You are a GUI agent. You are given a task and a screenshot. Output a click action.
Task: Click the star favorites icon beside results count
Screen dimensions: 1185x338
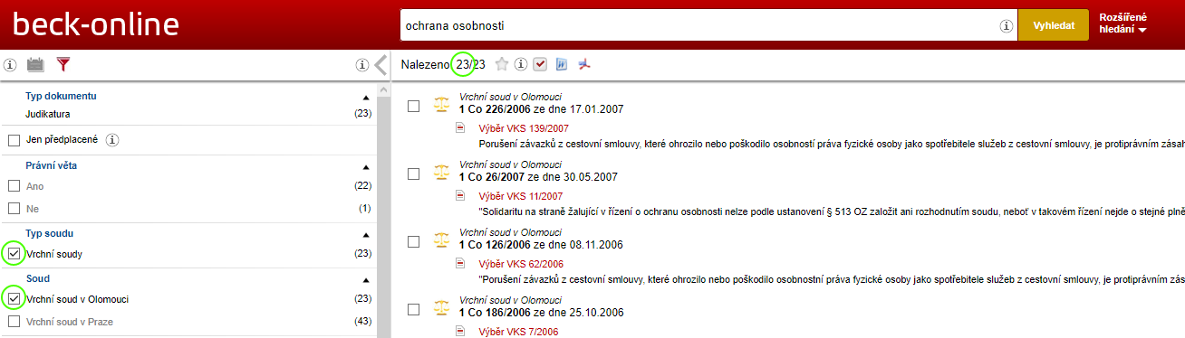[501, 64]
